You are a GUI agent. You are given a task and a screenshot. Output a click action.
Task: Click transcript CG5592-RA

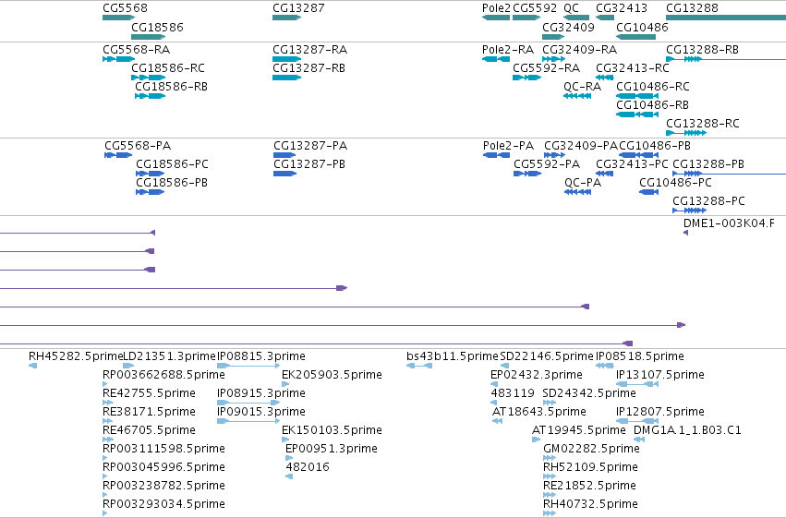click(526, 78)
